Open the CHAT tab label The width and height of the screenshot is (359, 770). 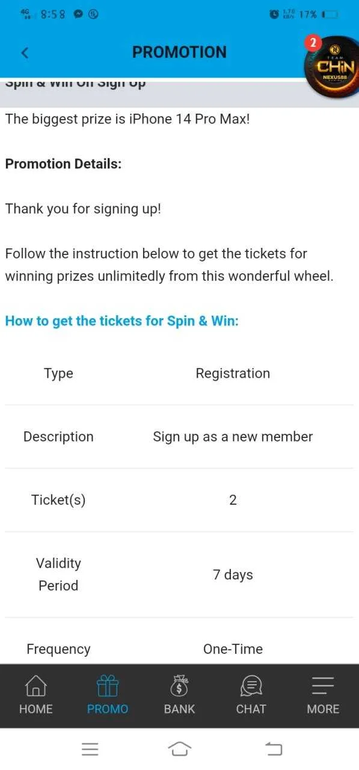coord(251,709)
